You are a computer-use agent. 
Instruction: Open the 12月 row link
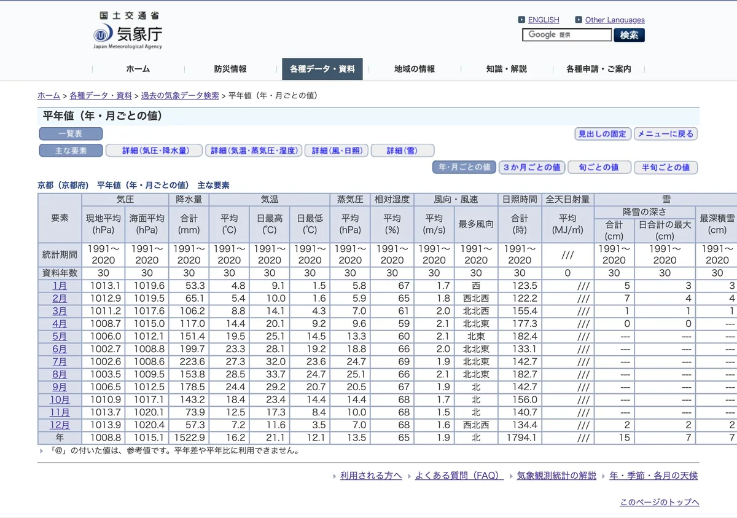tap(60, 425)
